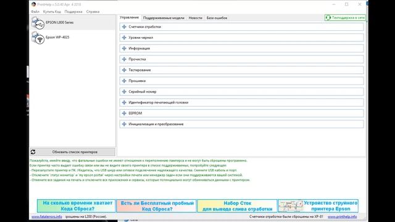Click the Есть ли Бесплатный пробный Код Сброса banner
Viewport: 395px width, 222px height.
156,206
